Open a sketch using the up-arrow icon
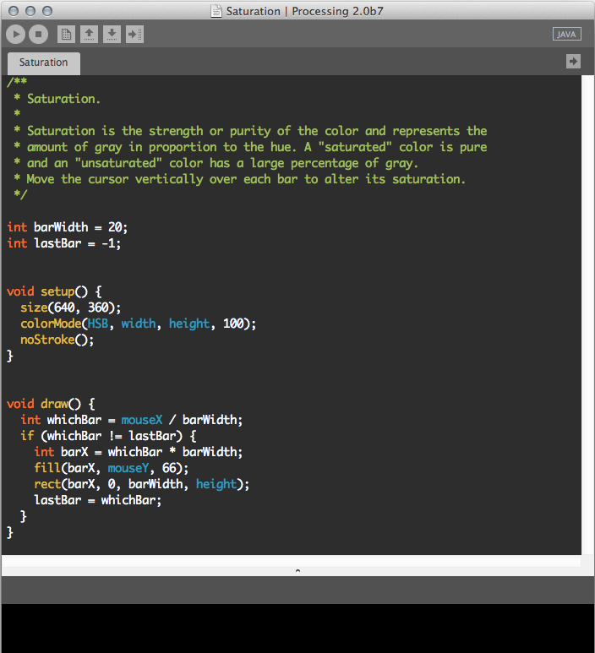Viewport: 595px width, 653px height. pos(89,34)
